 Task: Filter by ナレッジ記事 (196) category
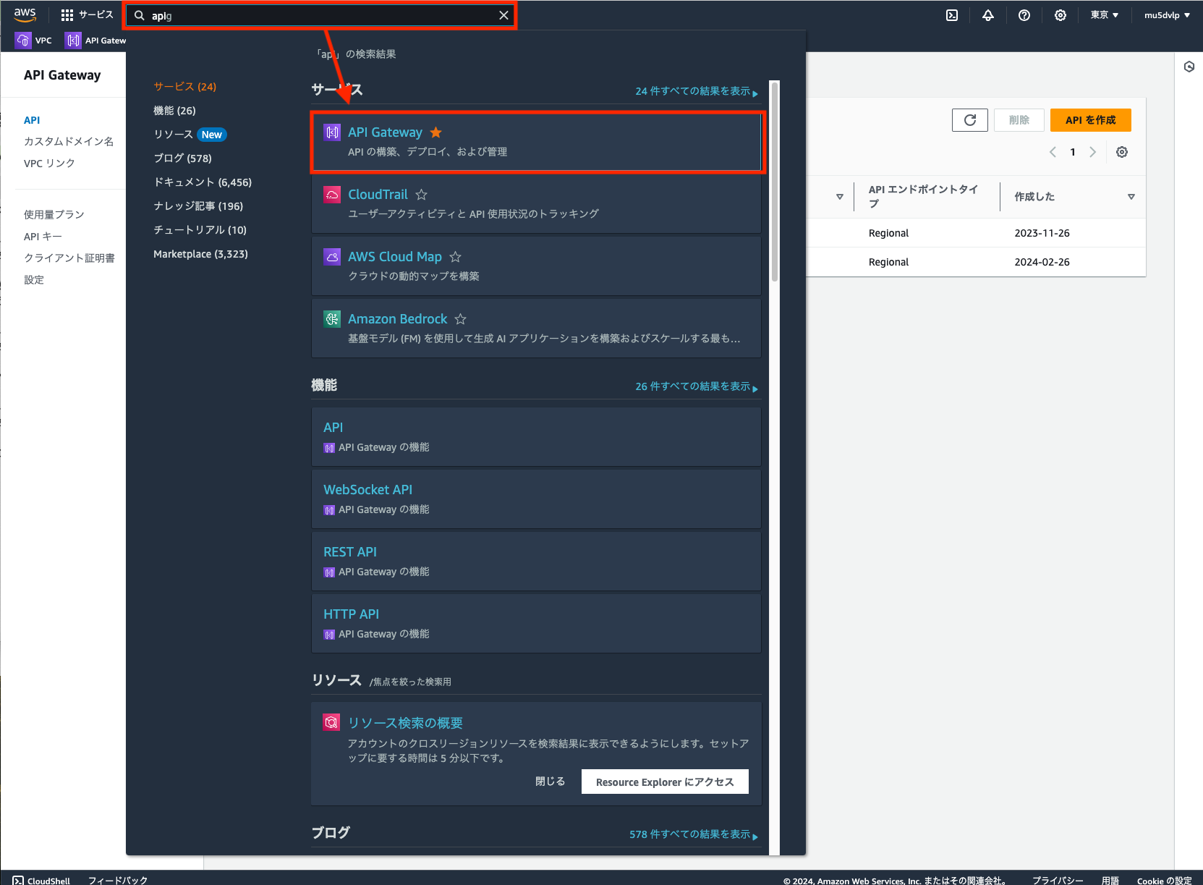[198, 206]
